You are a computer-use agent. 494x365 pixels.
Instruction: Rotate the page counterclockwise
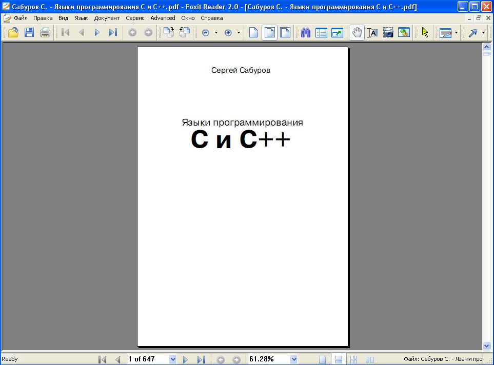pos(184,32)
